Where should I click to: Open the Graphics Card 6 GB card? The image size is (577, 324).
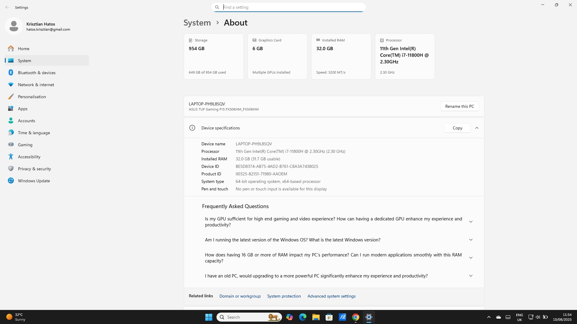(278, 56)
